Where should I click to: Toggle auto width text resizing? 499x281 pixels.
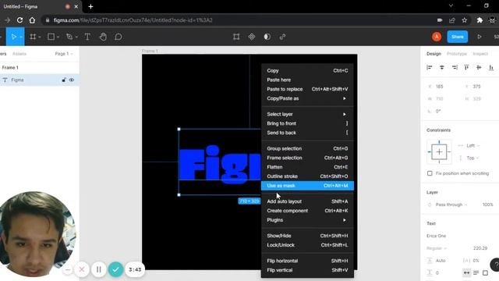click(x=466, y=272)
